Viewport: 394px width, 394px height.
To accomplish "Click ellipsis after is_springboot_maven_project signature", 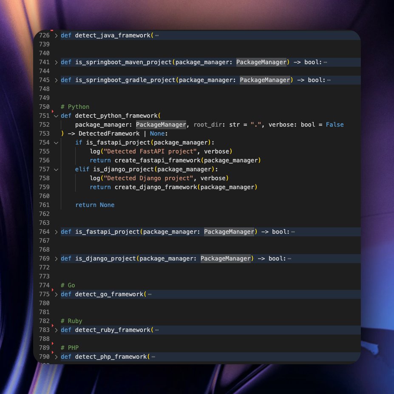I will 326,62.
